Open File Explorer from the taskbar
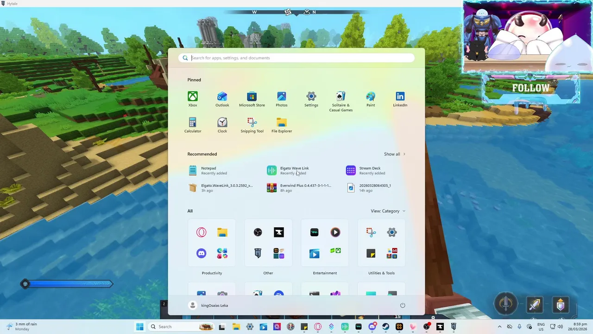 pos(236,327)
